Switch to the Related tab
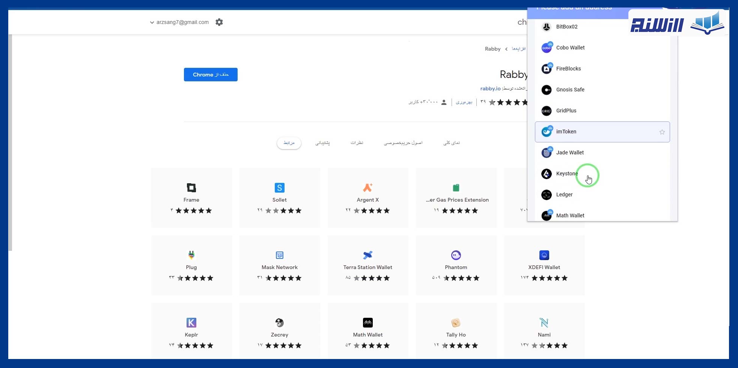738x368 pixels. pyautogui.click(x=289, y=143)
